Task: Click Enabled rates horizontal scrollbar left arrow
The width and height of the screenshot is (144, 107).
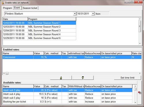Action: coord(4,73)
